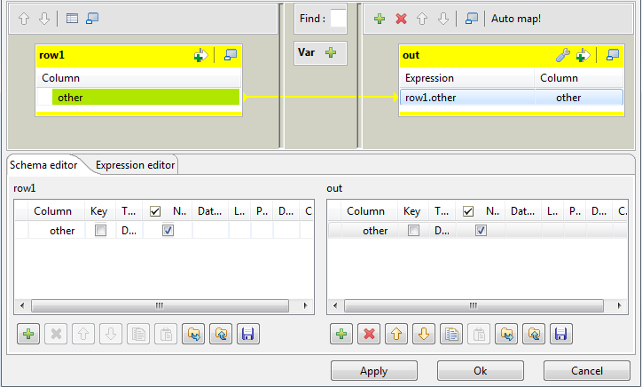Click the Expression column header in out table
The height and width of the screenshot is (387, 642).
pos(467,78)
